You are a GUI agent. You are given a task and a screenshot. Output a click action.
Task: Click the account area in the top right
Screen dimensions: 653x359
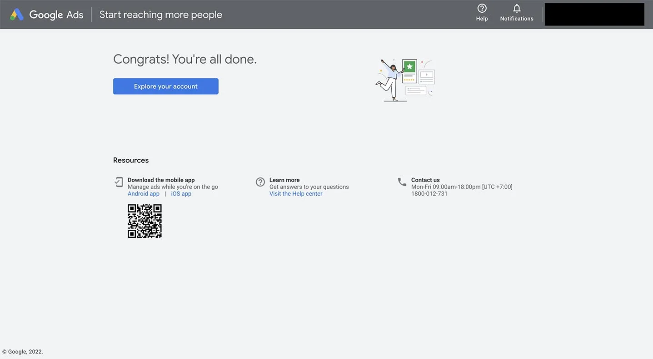click(x=594, y=14)
